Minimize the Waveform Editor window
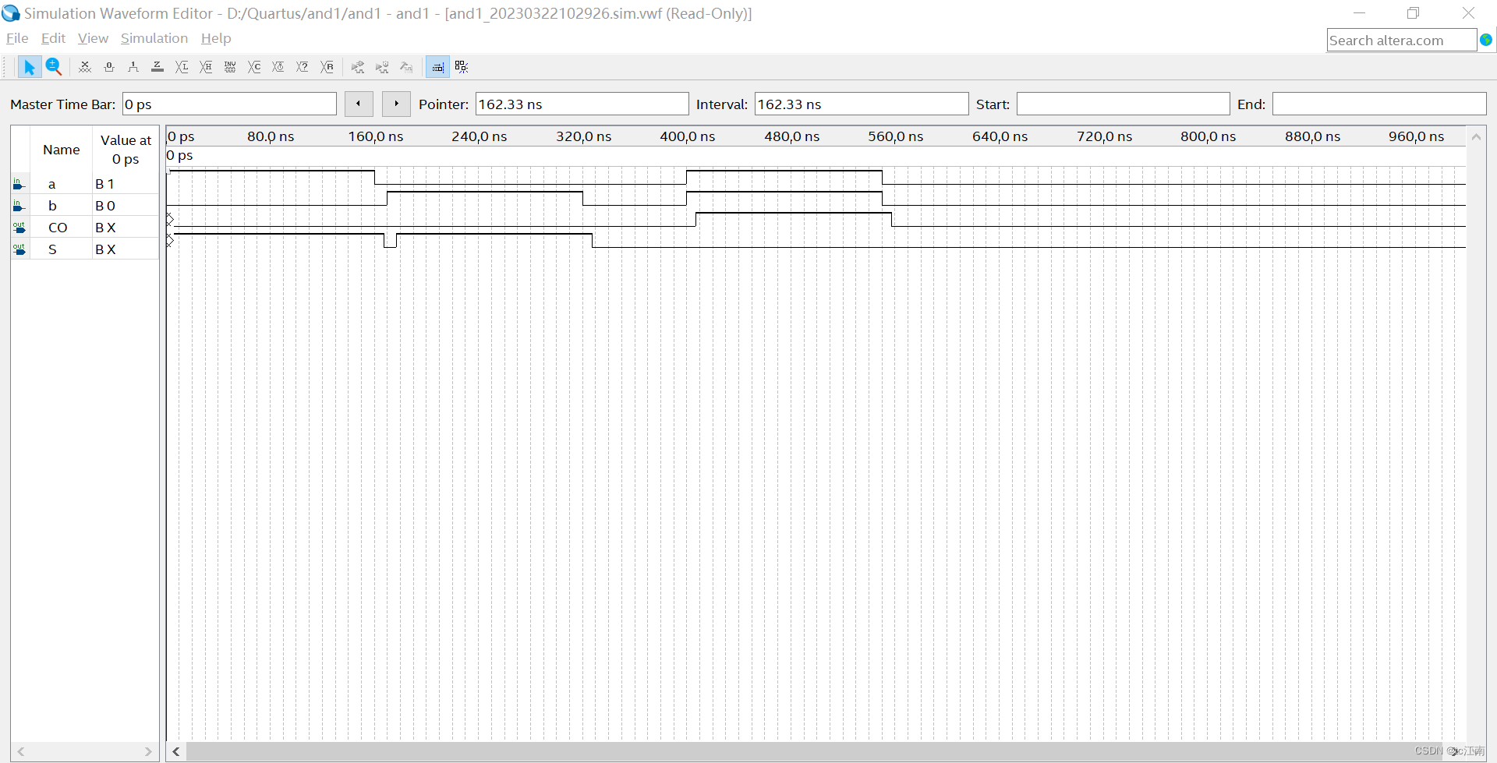The image size is (1497, 763). [x=1360, y=13]
